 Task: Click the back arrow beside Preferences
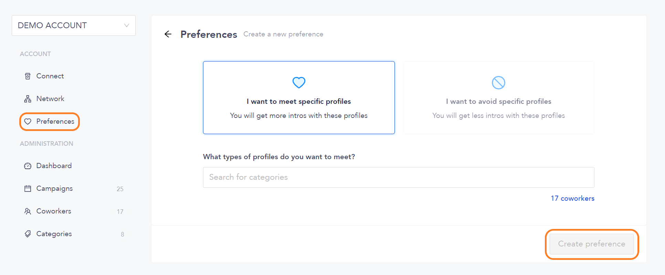coord(168,34)
